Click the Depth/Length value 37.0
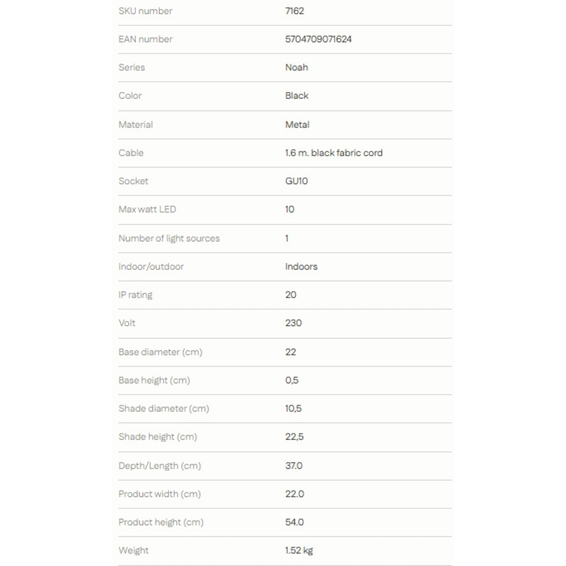The height and width of the screenshot is (566, 566). (x=294, y=465)
